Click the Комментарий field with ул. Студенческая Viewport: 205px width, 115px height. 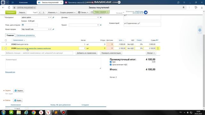click(x=142, y=24)
